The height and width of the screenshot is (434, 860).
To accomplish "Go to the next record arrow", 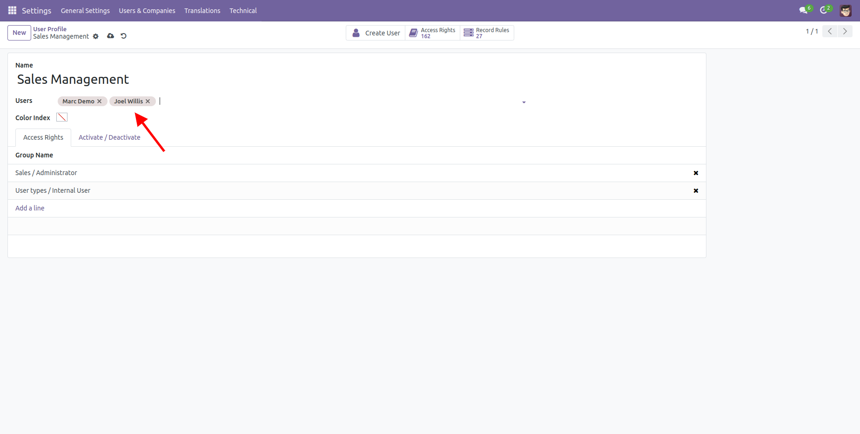I will 845,31.
